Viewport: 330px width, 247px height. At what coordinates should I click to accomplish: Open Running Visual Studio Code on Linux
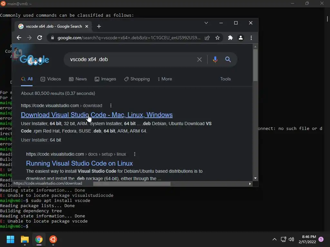click(79, 163)
